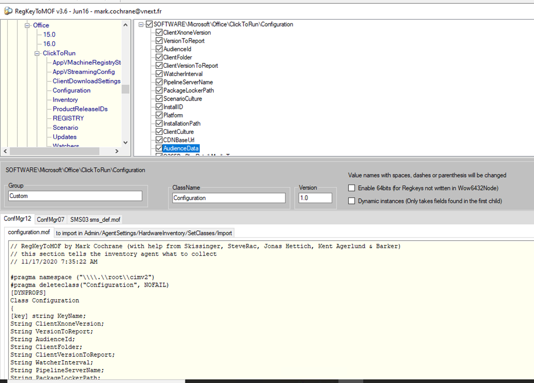Select the REGISTRY tree item
This screenshot has width=534, height=383.
click(68, 118)
